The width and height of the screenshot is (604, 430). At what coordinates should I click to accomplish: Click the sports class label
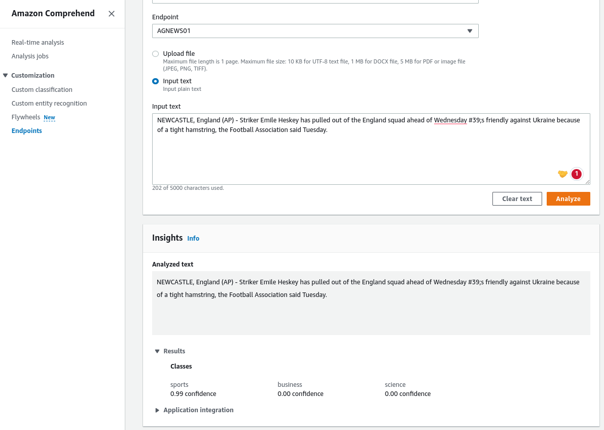(x=180, y=384)
